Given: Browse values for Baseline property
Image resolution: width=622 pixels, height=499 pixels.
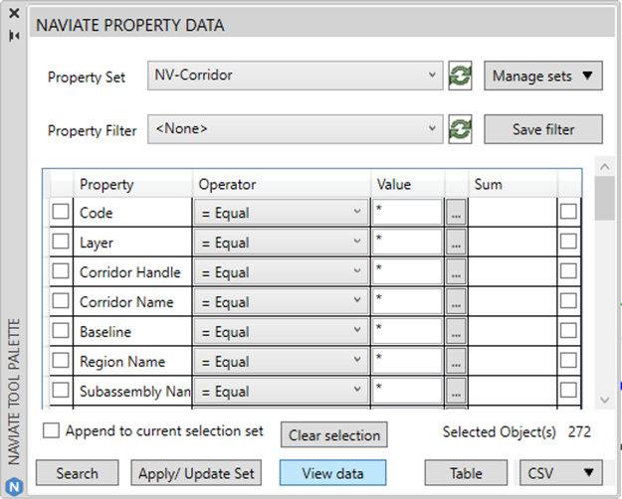Looking at the screenshot, I should point(456,331).
